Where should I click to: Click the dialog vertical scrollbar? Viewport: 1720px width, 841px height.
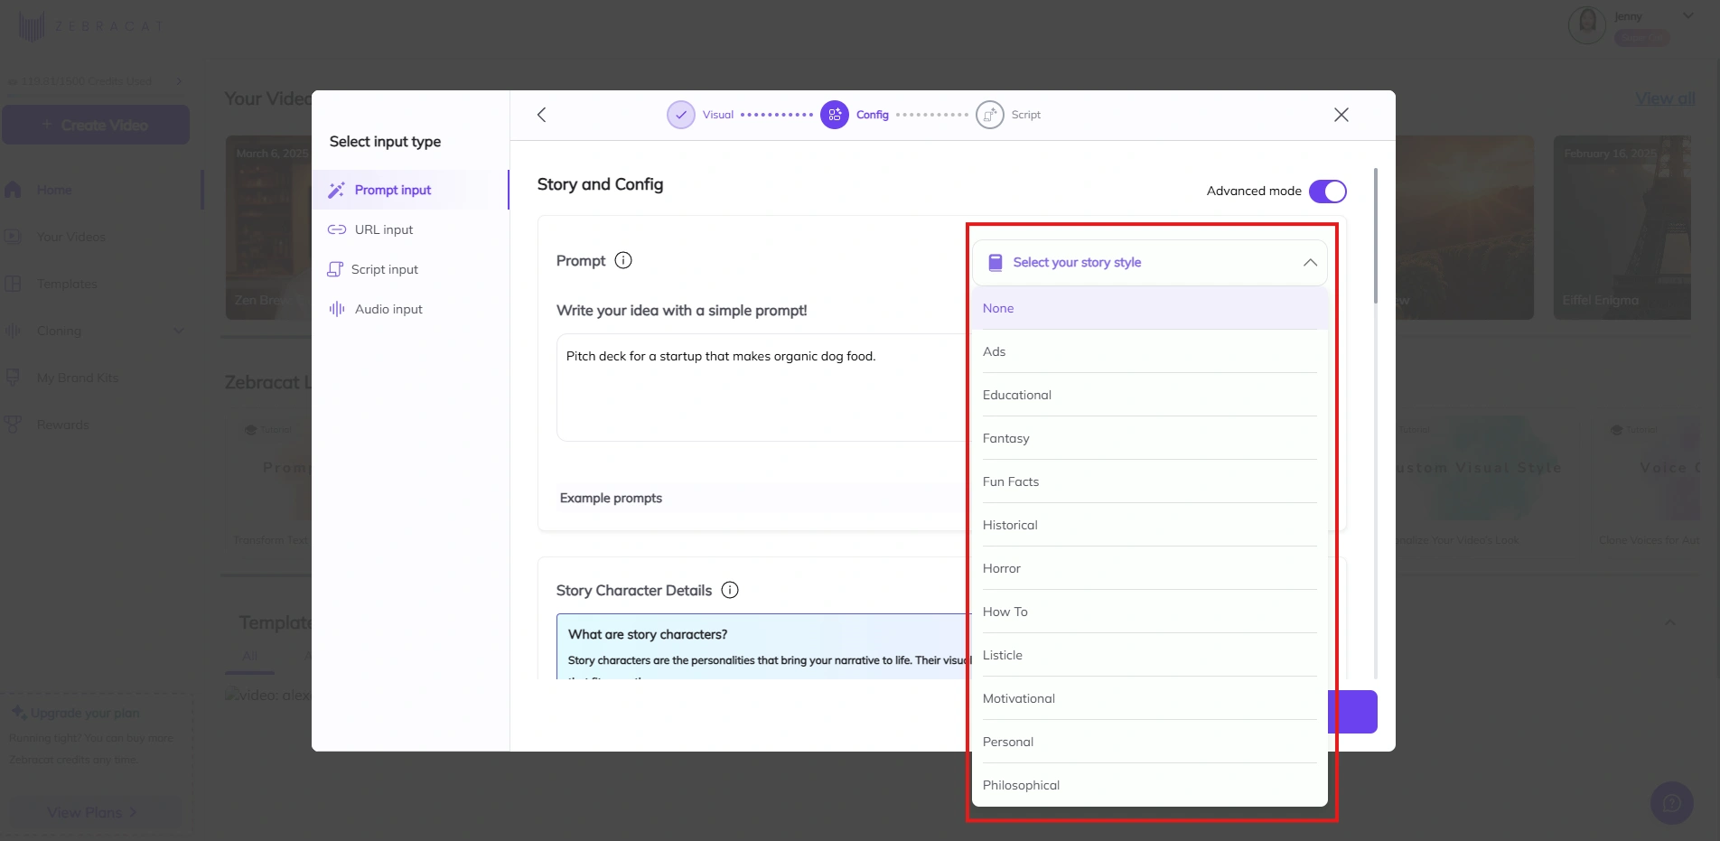1376,237
